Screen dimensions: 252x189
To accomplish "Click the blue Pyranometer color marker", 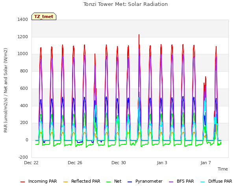I will 130,182.
